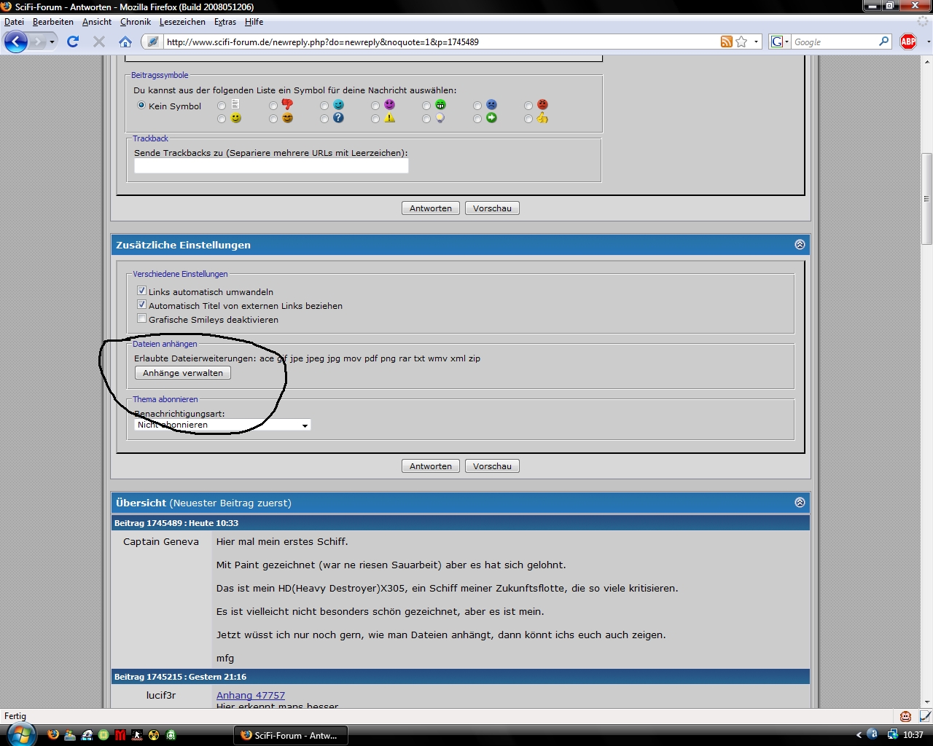933x746 pixels.
Task: Open the Adblock Plus icon
Action: 908,42
